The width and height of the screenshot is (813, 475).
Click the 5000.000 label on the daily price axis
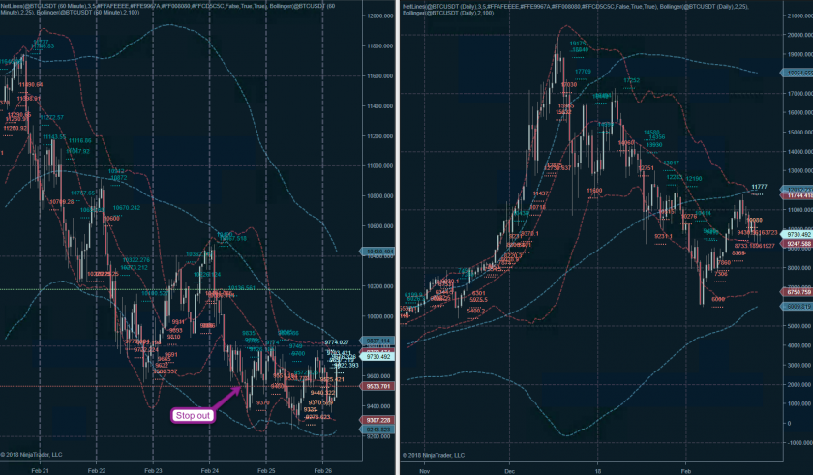tap(801, 326)
